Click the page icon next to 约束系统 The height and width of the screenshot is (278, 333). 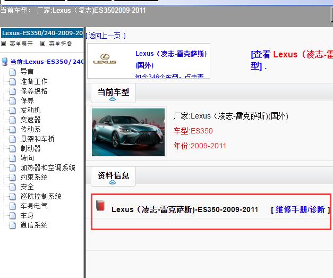pyautogui.click(x=13, y=177)
